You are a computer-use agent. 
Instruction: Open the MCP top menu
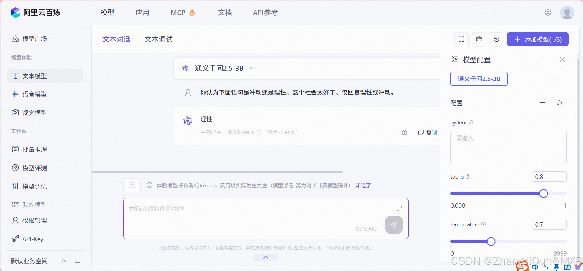[183, 13]
